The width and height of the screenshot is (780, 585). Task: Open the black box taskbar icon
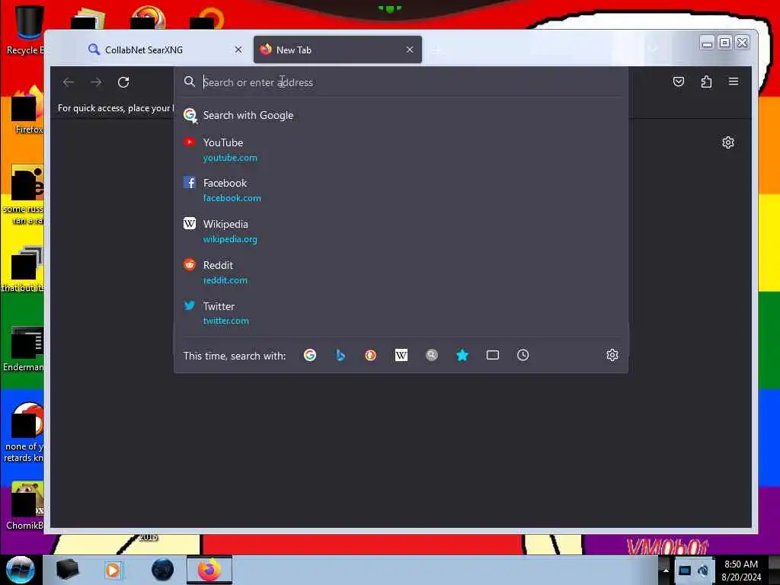point(68,570)
